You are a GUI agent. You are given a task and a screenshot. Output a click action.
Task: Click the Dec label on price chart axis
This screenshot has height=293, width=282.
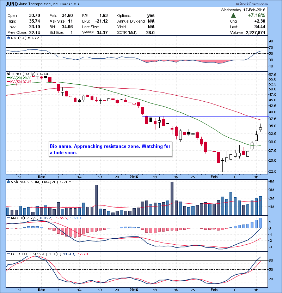click(x=41, y=177)
